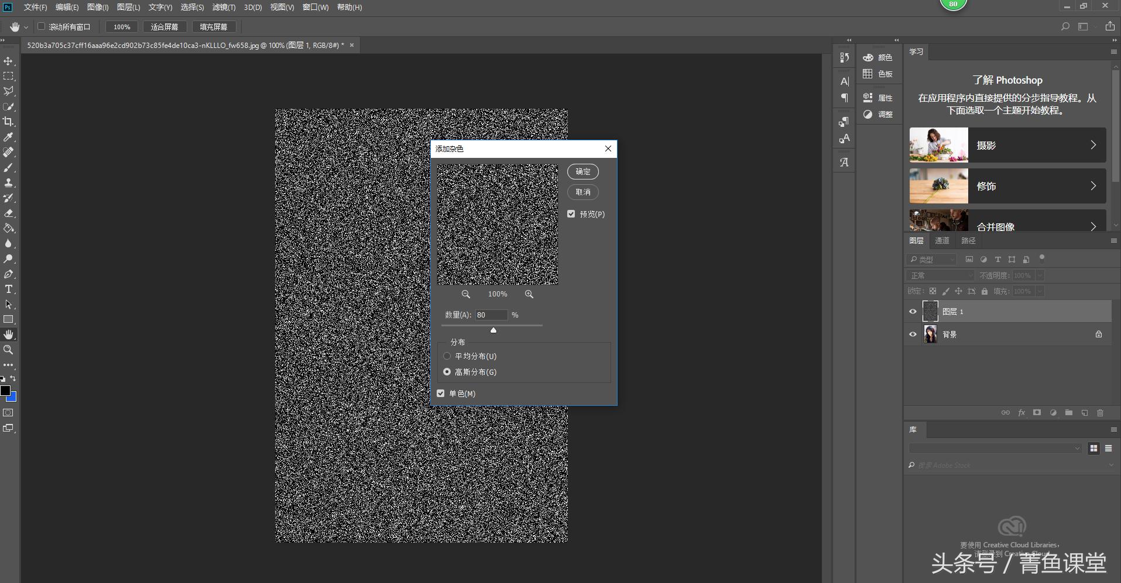Select the Zoom tool in toolbar
This screenshot has width=1121, height=583.
click(8, 350)
